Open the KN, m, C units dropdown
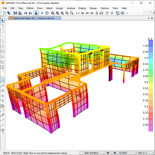Screen dimensions: 155x155 tap(147, 153)
